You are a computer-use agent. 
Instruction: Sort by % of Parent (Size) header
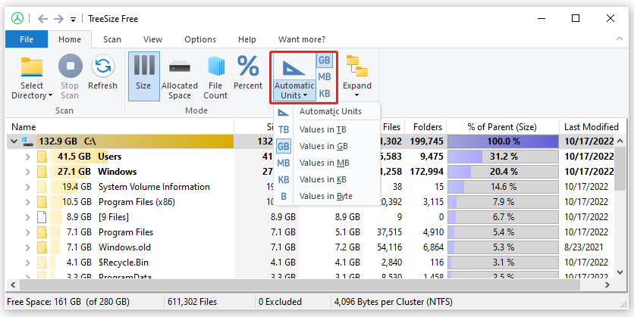(503, 127)
